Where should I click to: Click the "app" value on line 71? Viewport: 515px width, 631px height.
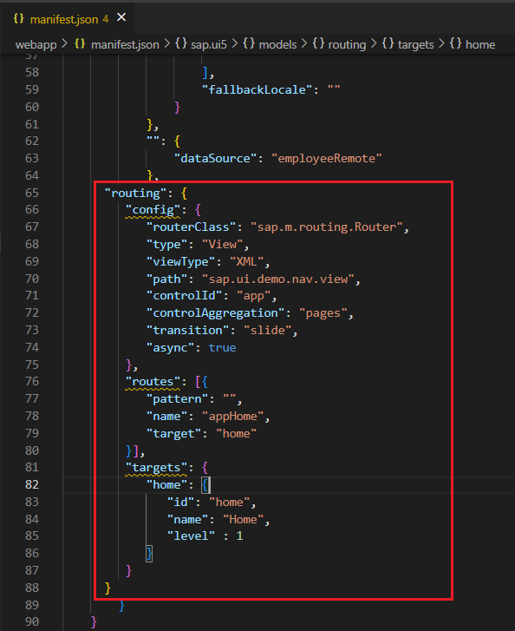click(254, 296)
